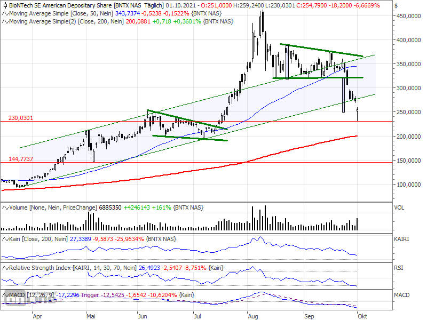This screenshot has height=320, width=427.
Task: Click the Mai month label on time axis
Action: 91,316
